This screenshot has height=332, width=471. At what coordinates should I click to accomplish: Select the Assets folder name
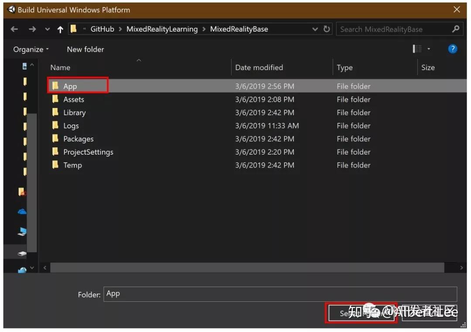[x=74, y=99]
